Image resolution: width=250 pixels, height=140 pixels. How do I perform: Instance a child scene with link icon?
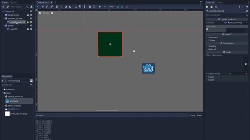[x=7, y=7]
